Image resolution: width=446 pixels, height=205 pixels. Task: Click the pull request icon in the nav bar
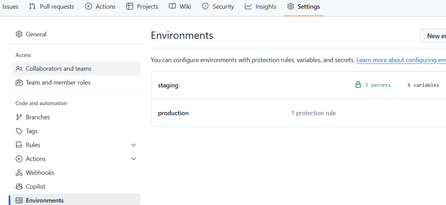click(32, 6)
